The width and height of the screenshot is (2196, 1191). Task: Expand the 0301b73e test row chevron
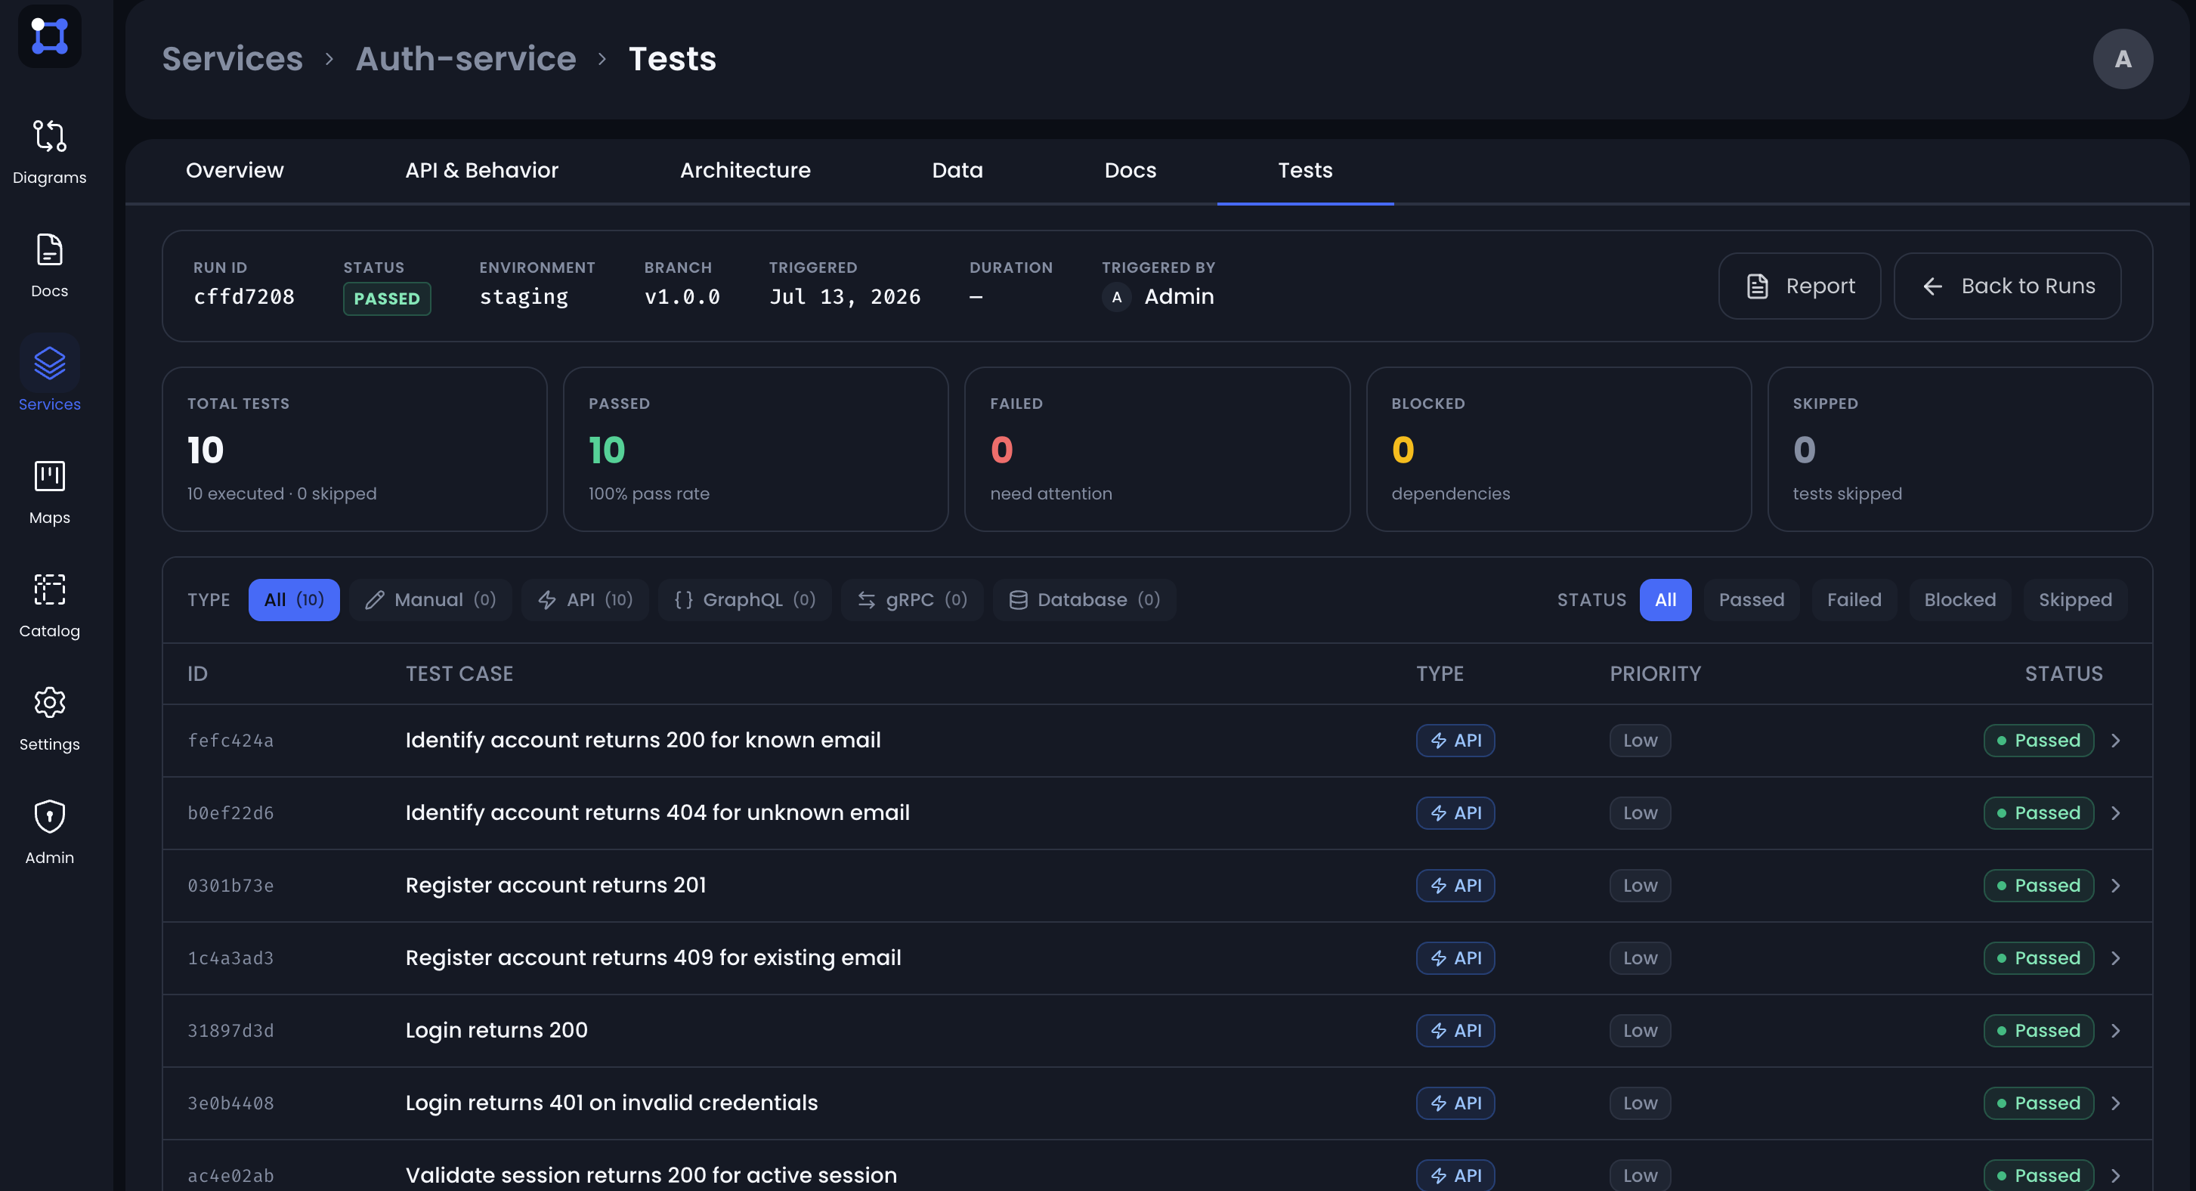pyautogui.click(x=2115, y=886)
